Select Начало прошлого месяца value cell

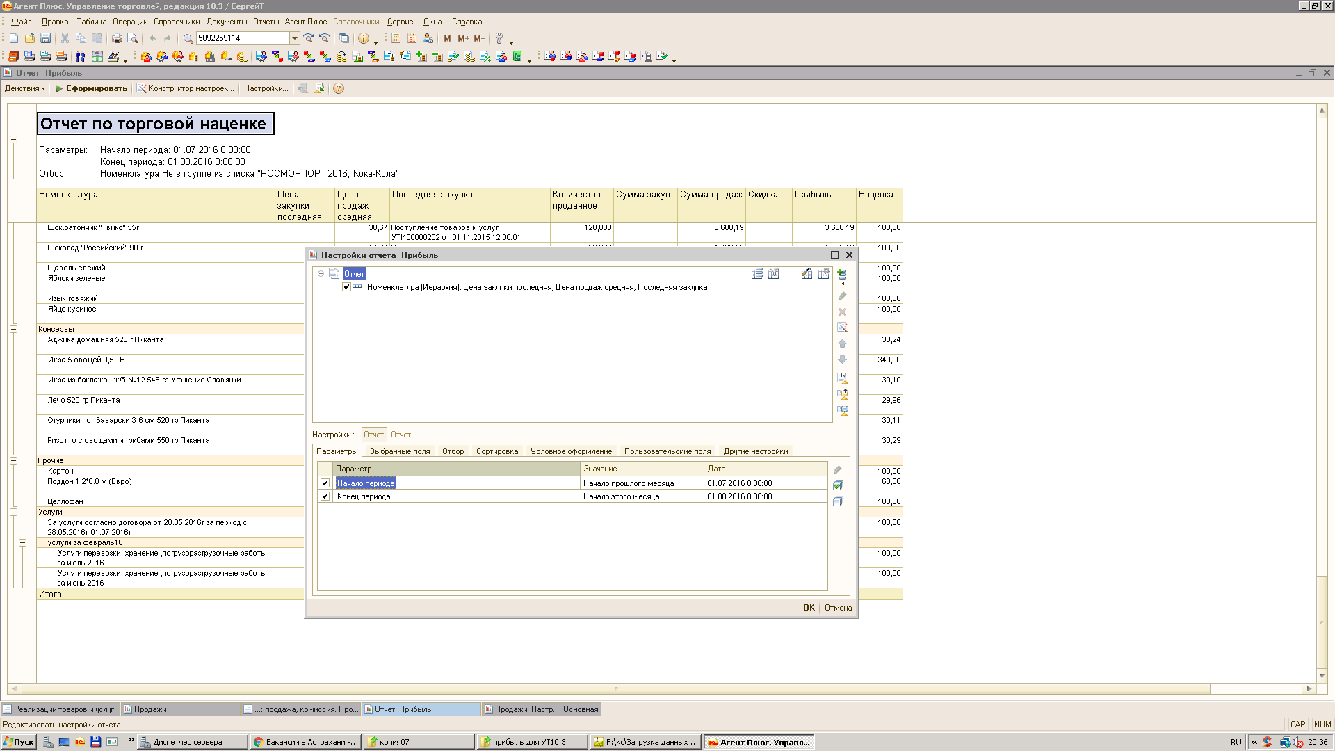642,483
